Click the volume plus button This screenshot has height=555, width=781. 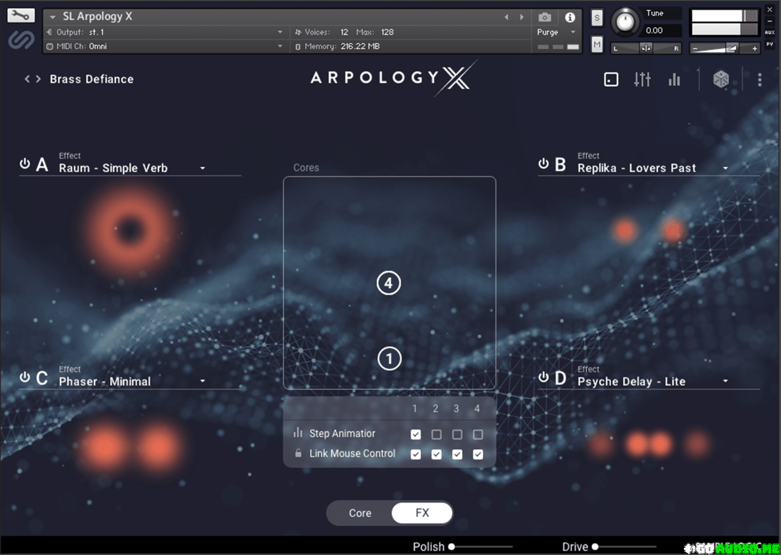click(755, 48)
